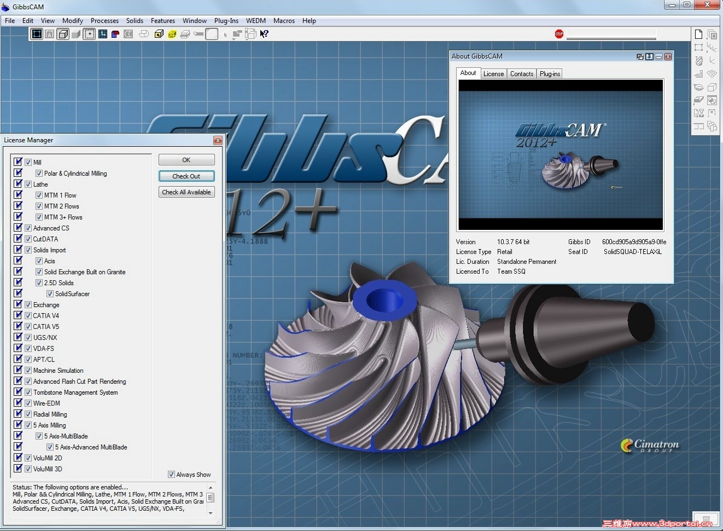Click the cube with yellow face arrow icon
Viewport: 723px width, 531px height.
click(159, 34)
